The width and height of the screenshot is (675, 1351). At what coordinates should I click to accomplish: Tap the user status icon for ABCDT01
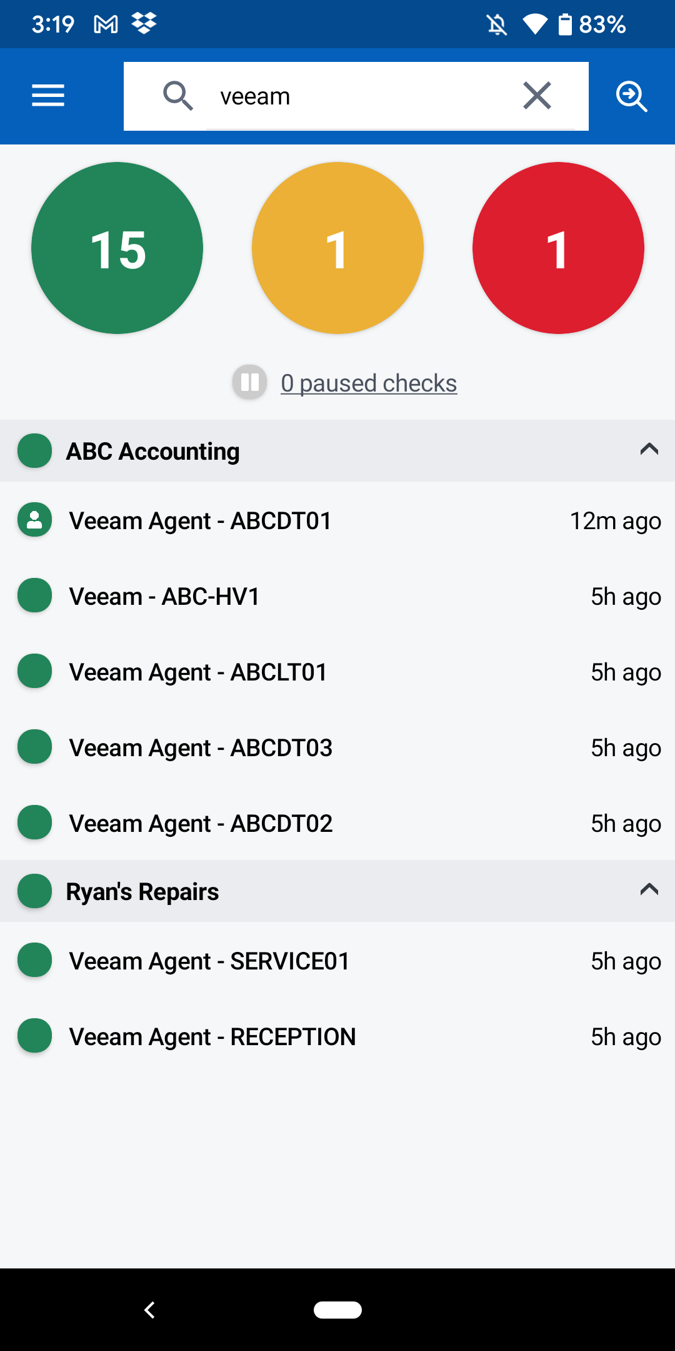[x=35, y=520]
